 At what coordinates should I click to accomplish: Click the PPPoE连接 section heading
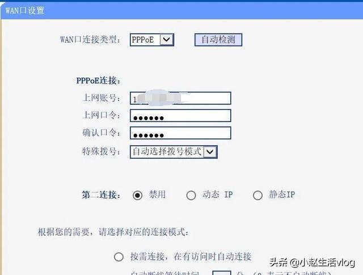click(x=98, y=81)
